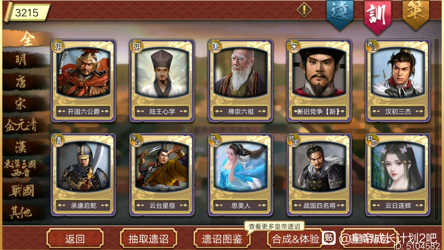Image resolution: width=444 pixels, height=250 pixels.
Task: Open the blue 遗 banner icon
Action: 339,14
